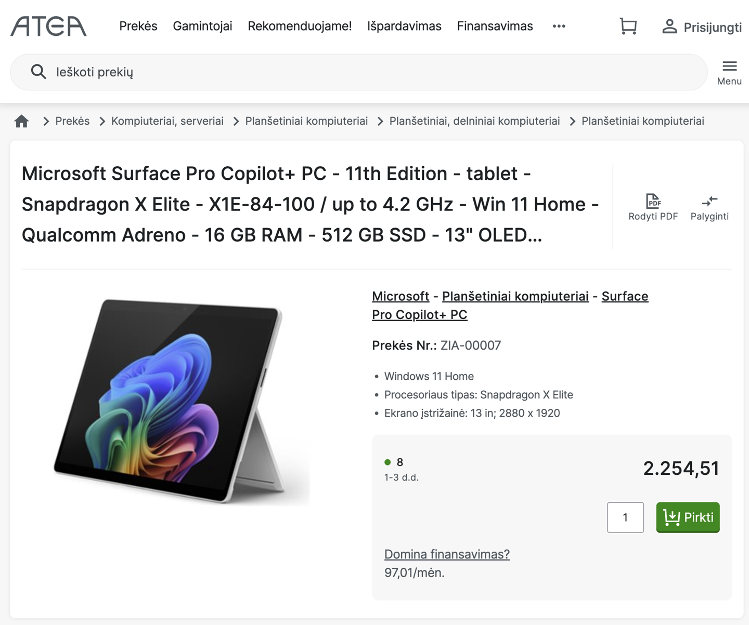Click the ATEA logo
Viewport: 749px width, 625px height.
(48, 26)
